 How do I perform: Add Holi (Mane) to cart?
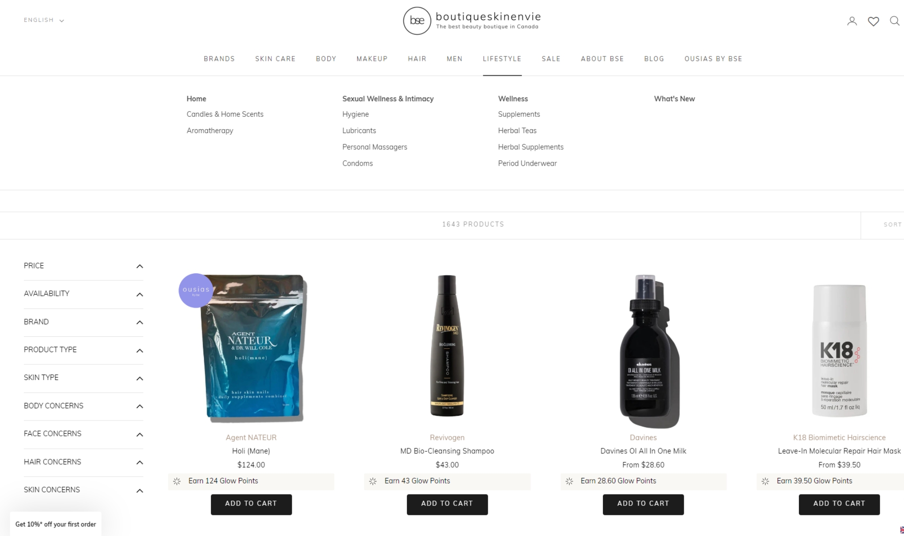pos(251,504)
